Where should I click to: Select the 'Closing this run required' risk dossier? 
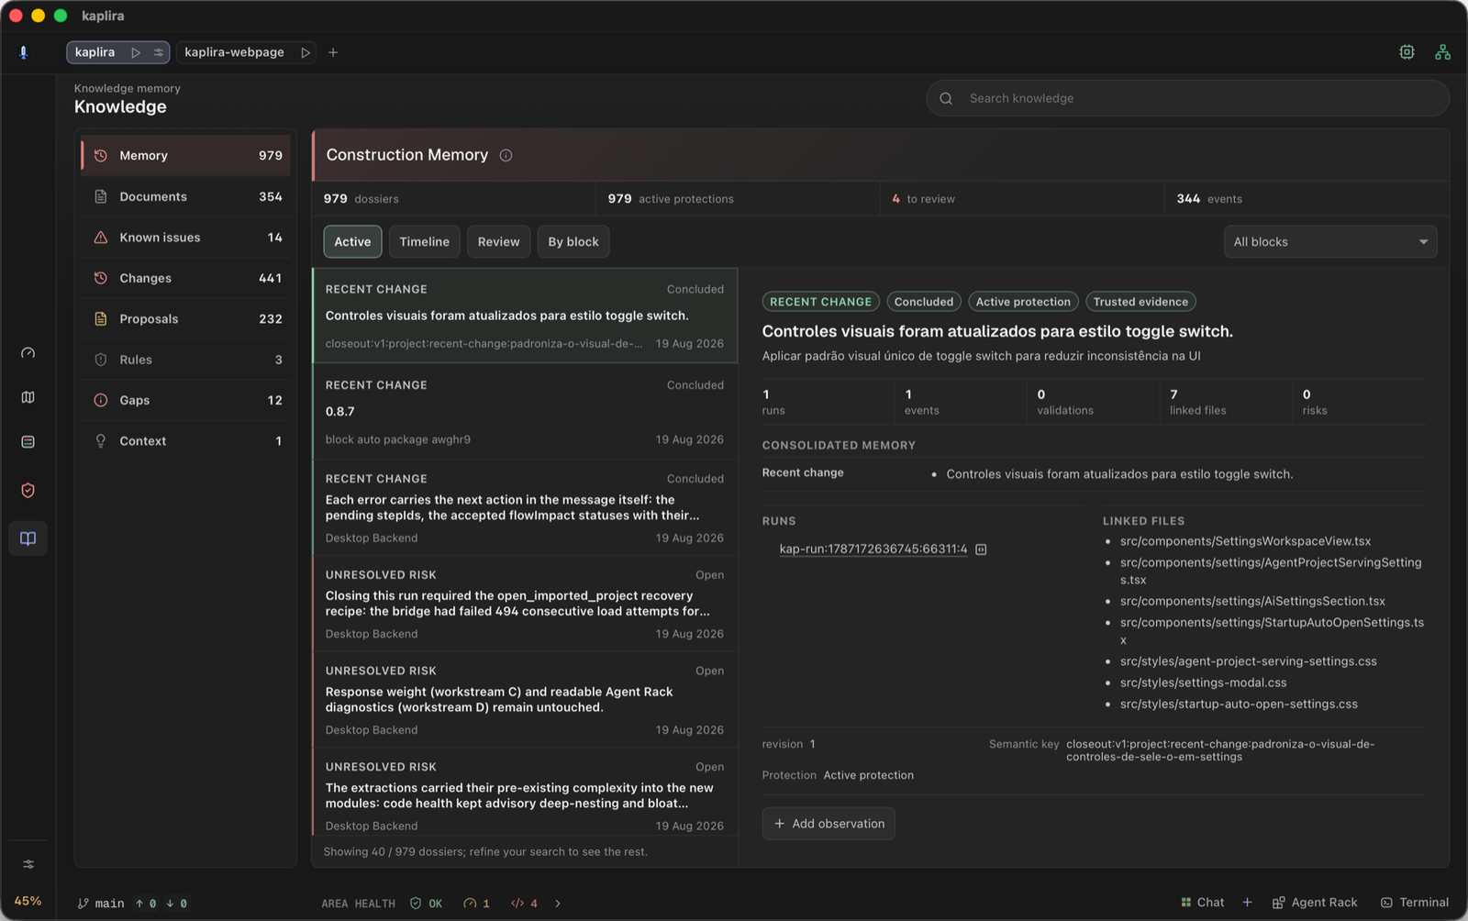(525, 604)
